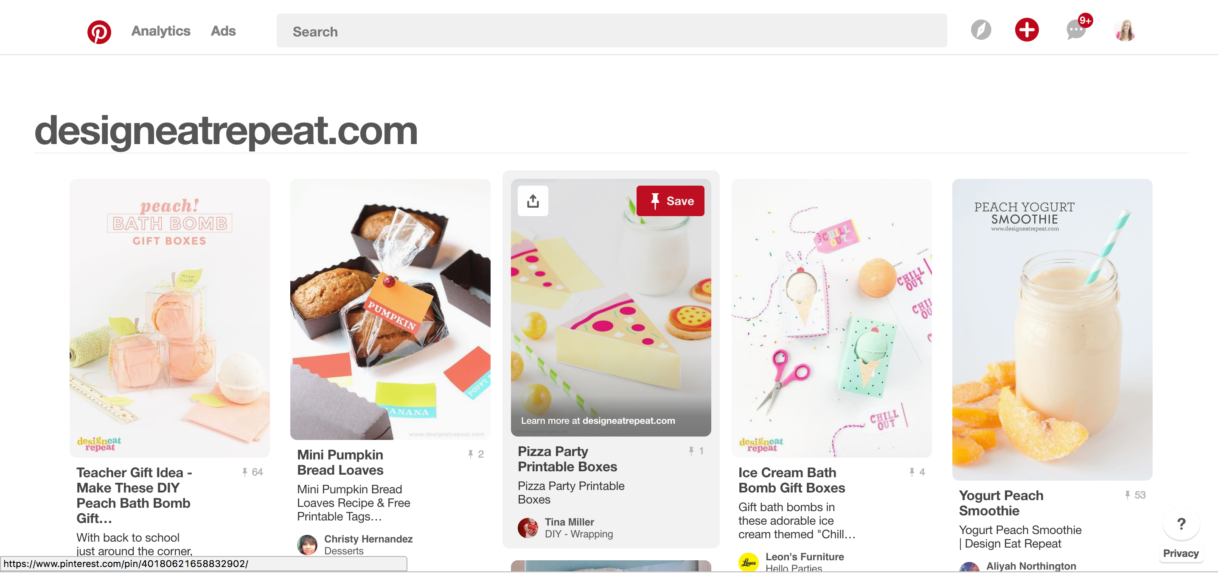Click the Pinterest logo icon
This screenshot has height=573, width=1218.
99,32
